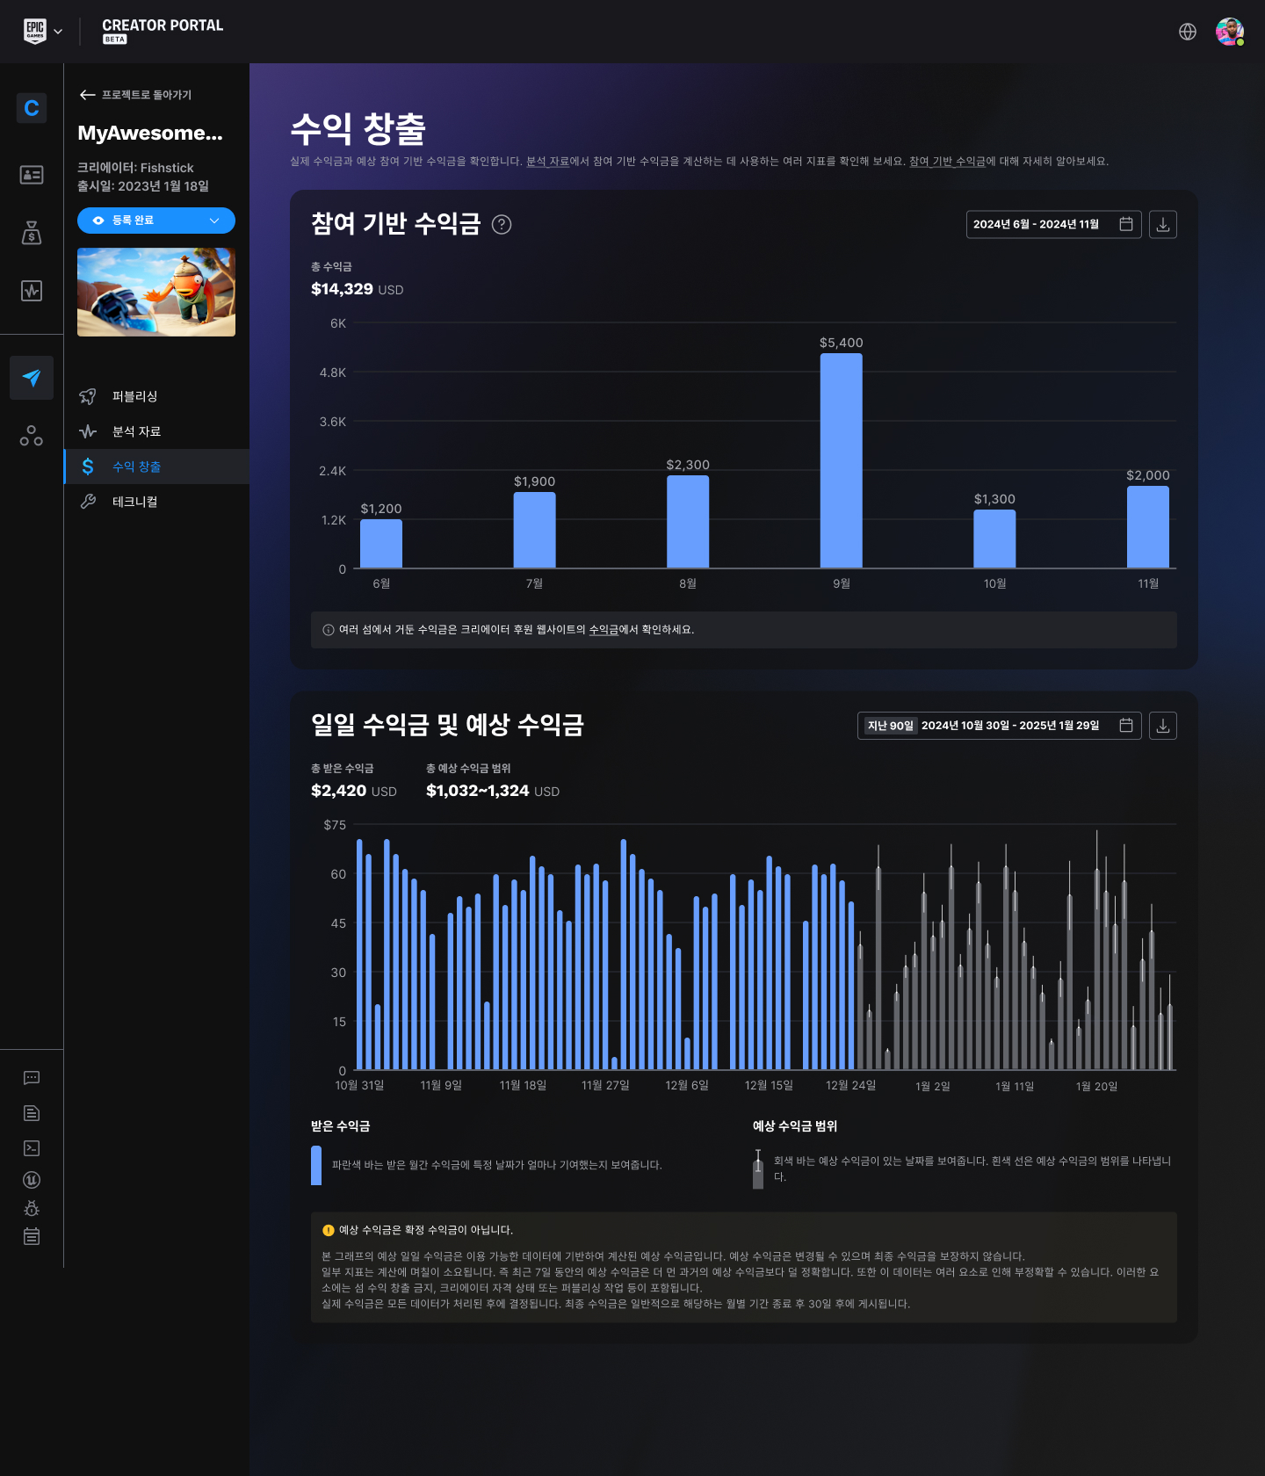Image resolution: width=1265 pixels, height=1476 pixels.
Task: Select the 수익 창출 menu item
Action: click(x=156, y=467)
